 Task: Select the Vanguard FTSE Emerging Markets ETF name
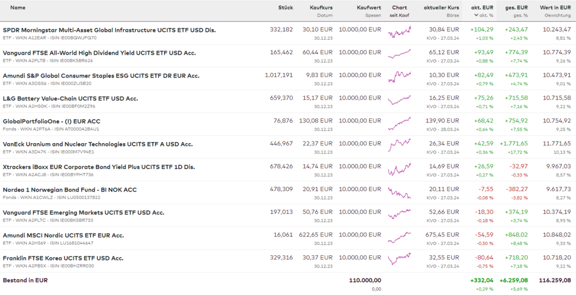coord(84,212)
